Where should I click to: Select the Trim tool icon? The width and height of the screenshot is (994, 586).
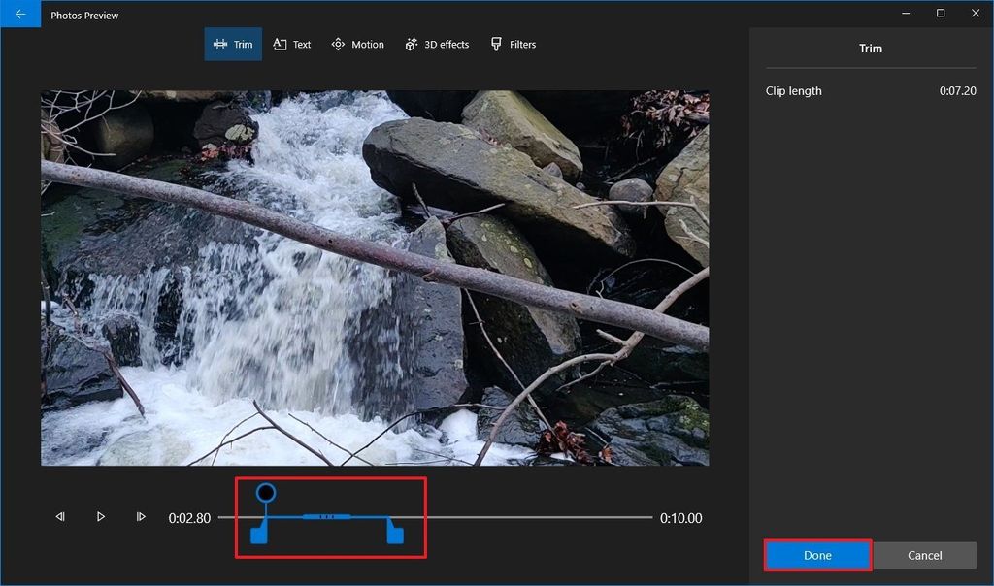[221, 44]
